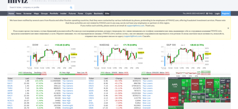
Task: Click into the ticker search field
Action: coord(38,8)
